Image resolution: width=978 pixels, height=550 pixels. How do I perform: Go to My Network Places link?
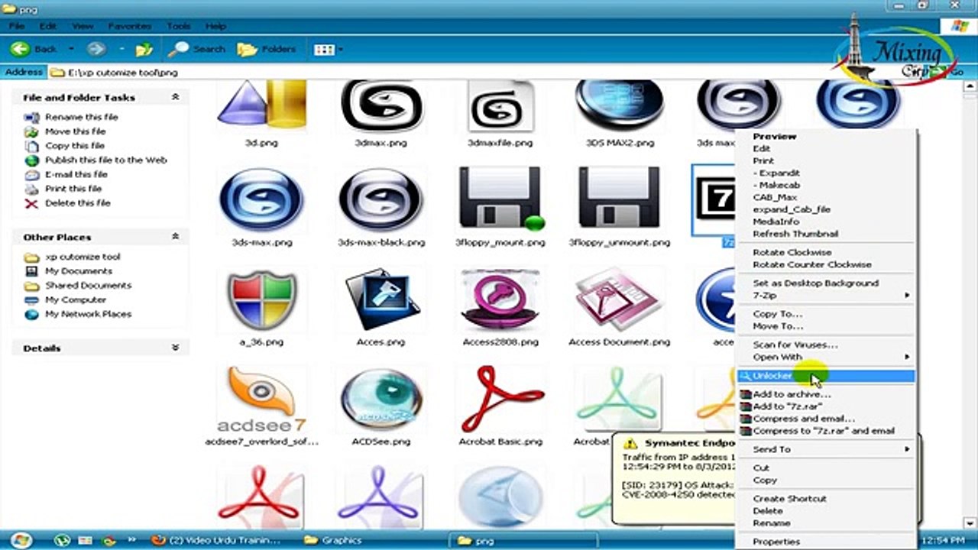click(88, 314)
